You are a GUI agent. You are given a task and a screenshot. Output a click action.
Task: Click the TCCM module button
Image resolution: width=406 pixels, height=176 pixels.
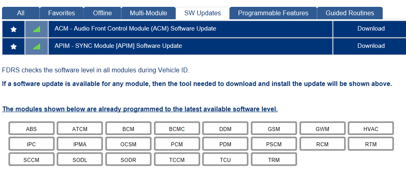(177, 160)
